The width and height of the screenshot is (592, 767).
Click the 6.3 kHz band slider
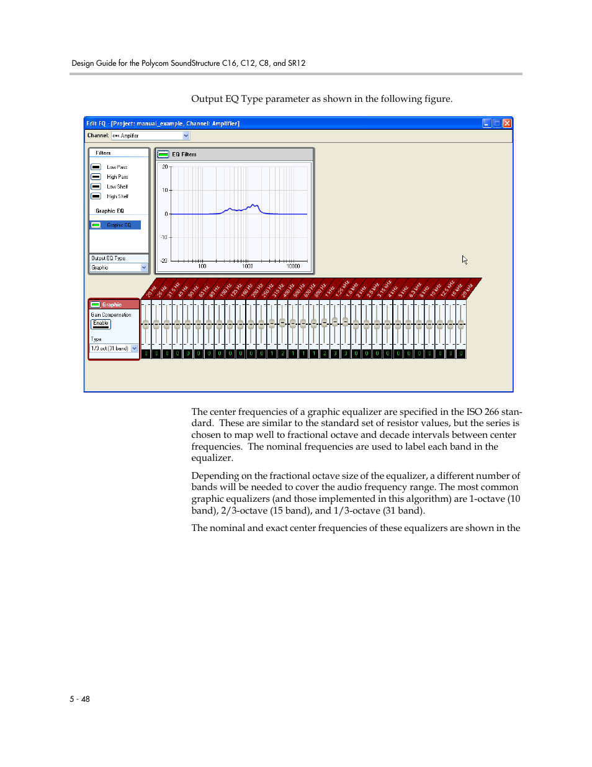409,324
